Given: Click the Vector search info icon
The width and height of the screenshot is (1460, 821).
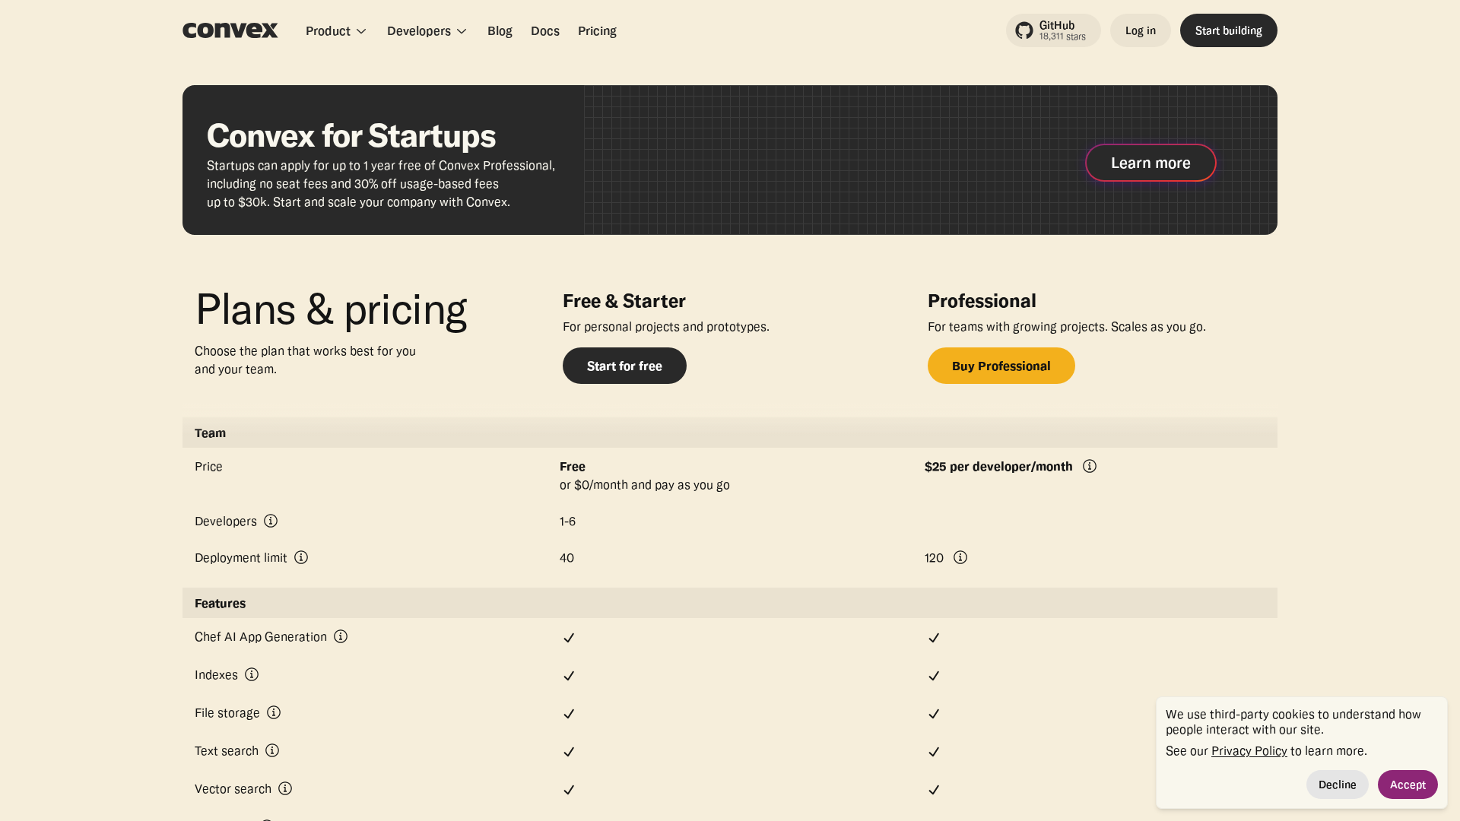Looking at the screenshot, I should coord(285,788).
